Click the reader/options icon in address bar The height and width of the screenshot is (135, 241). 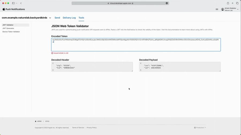167,3
